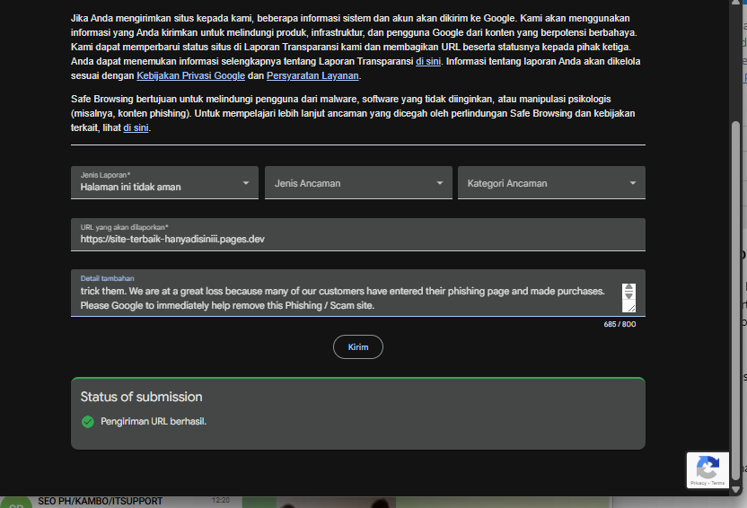Expand the Kategori Ancaman dropdown
Screen dimensions: 747x508
(551, 182)
